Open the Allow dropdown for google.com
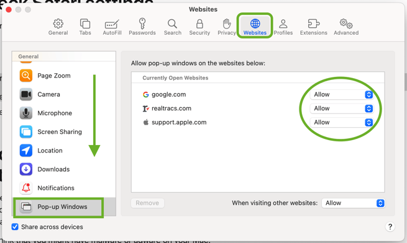 point(342,95)
